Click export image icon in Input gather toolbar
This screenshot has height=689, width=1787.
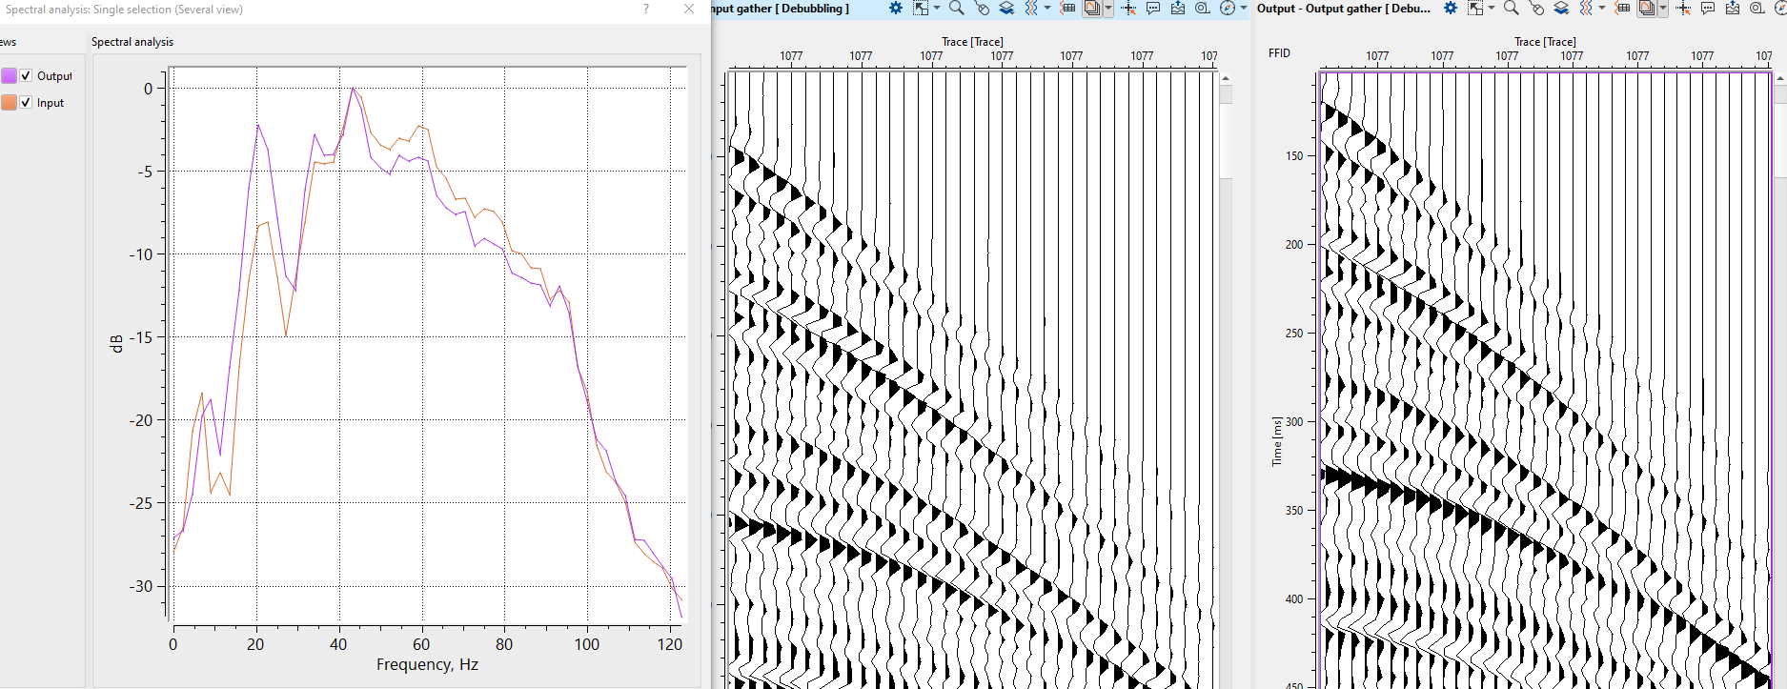(1178, 9)
